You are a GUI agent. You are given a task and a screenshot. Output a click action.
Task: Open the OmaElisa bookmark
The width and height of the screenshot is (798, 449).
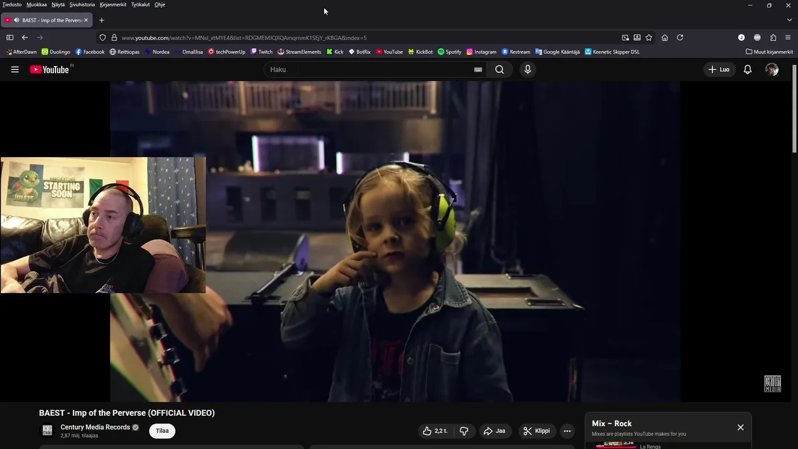[188, 52]
